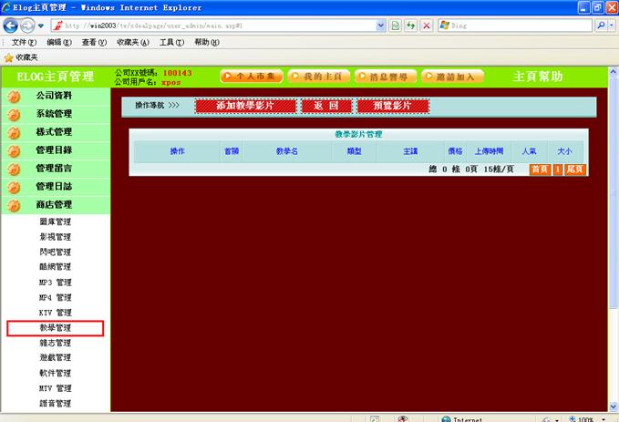This screenshot has height=422, width=619.
Task: Click the orange icon beside 管理日誌
Action: [14, 187]
